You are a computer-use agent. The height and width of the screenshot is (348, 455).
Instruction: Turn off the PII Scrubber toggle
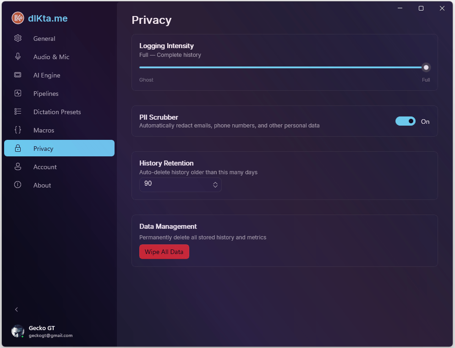pos(406,122)
